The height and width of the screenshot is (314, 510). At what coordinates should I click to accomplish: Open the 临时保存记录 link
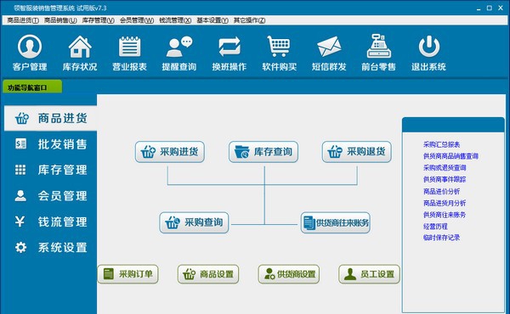click(441, 238)
